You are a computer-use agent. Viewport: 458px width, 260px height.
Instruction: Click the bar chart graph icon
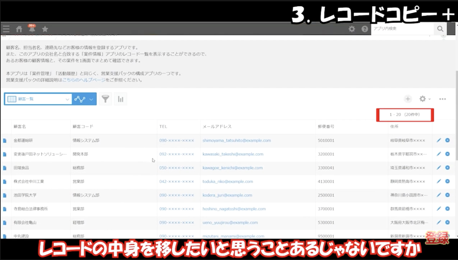click(x=121, y=98)
